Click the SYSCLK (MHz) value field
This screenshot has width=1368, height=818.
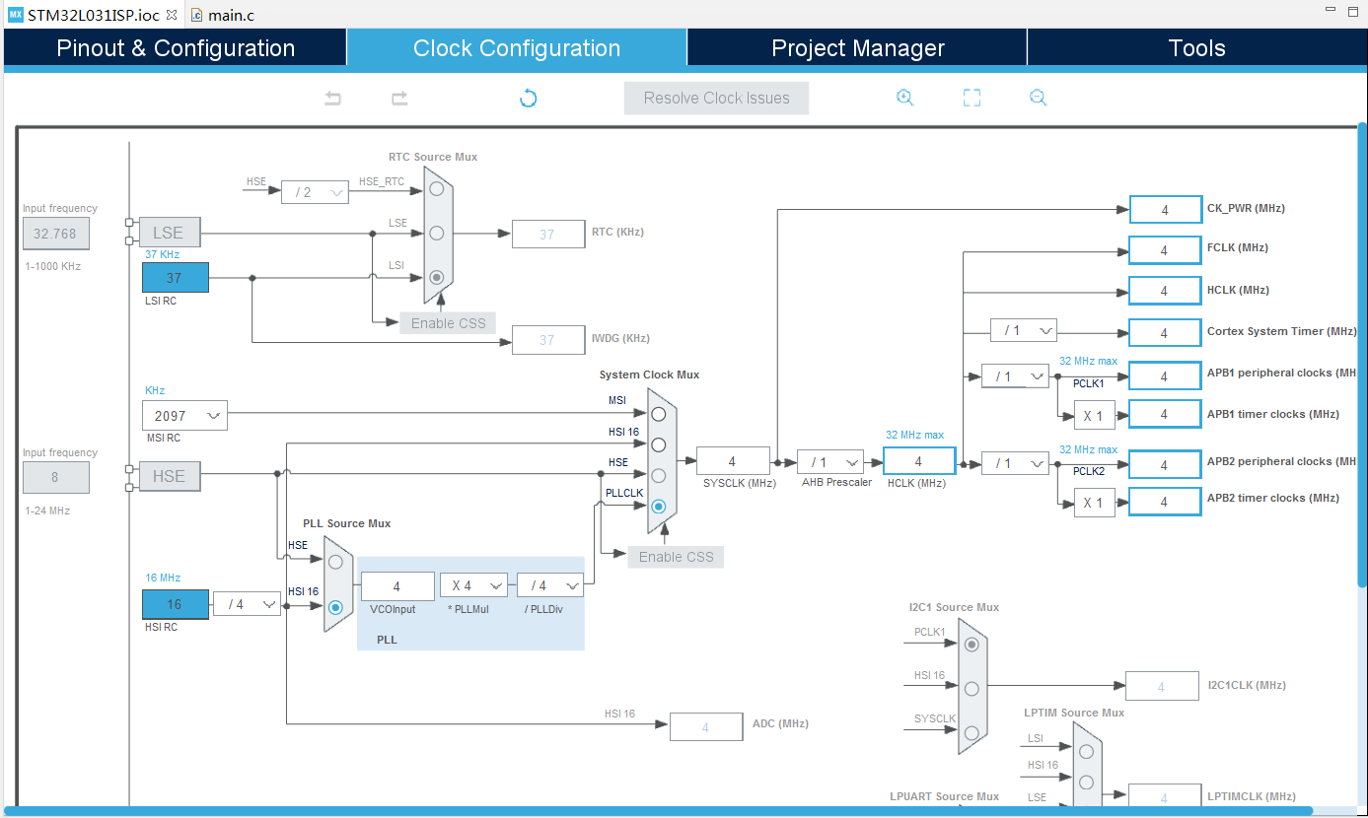pyautogui.click(x=733, y=461)
